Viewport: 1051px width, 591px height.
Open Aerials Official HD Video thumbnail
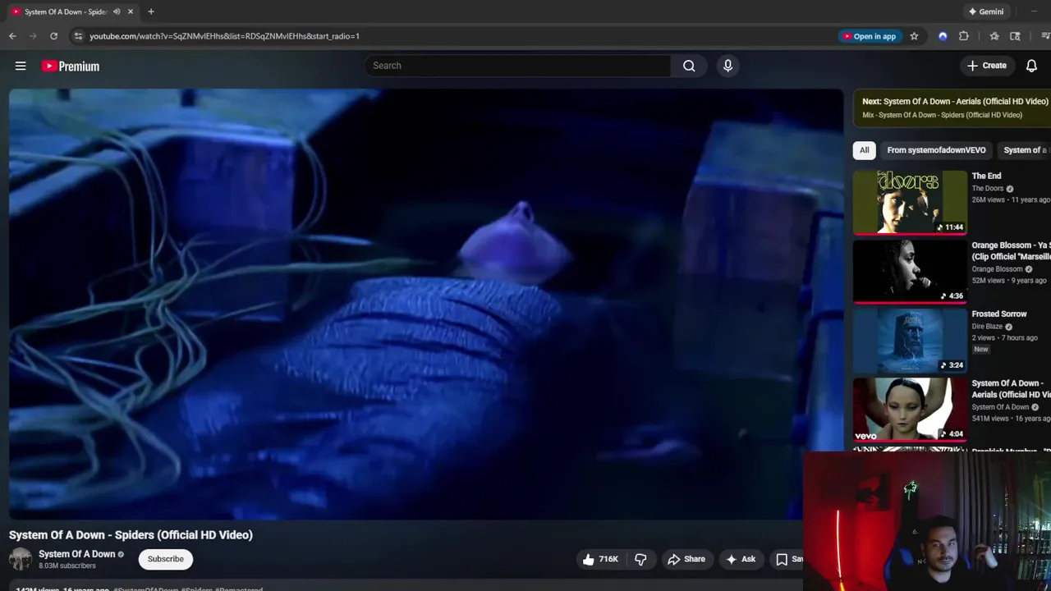[910, 409]
